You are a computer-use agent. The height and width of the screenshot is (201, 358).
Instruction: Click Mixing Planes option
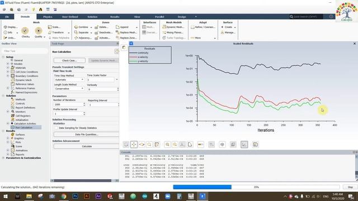pyautogui.click(x=173, y=32)
